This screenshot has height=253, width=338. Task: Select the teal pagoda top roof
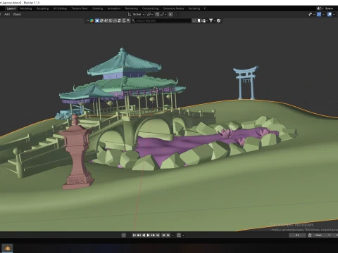tap(125, 63)
